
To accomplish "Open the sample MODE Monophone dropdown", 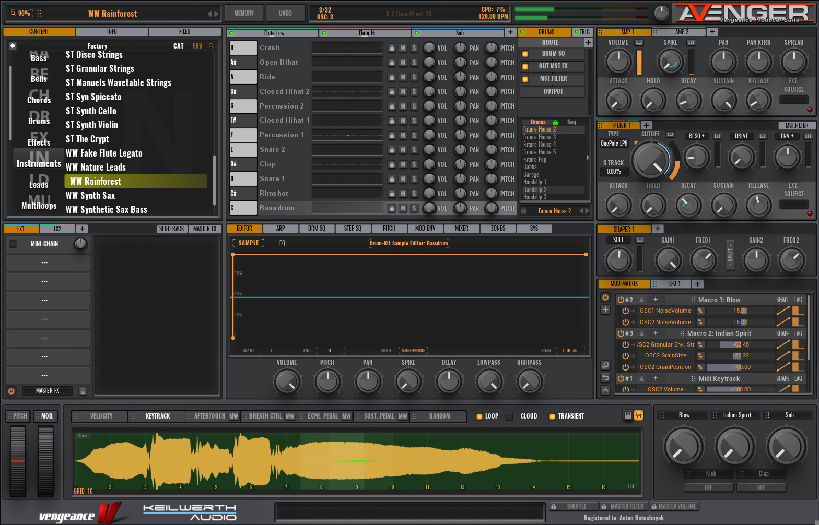I will point(413,351).
